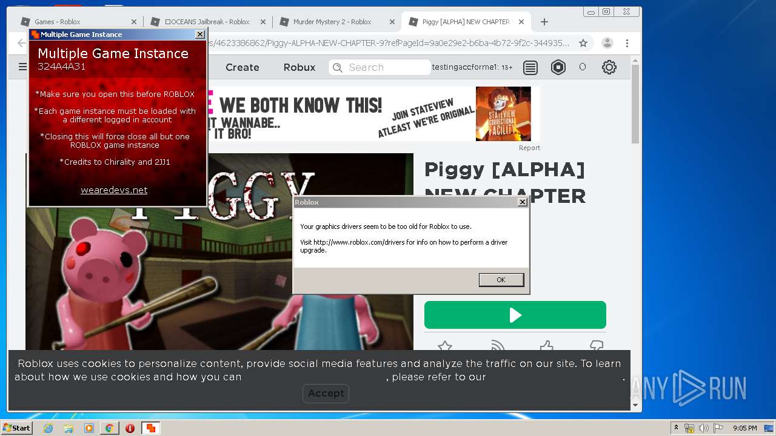Show hidden system tray icons
776x436 pixels.
[676, 428]
